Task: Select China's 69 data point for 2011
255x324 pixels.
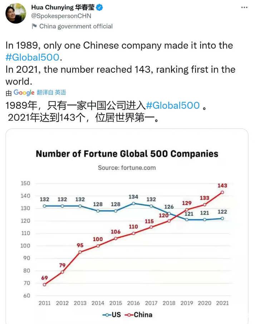Action: (45, 285)
